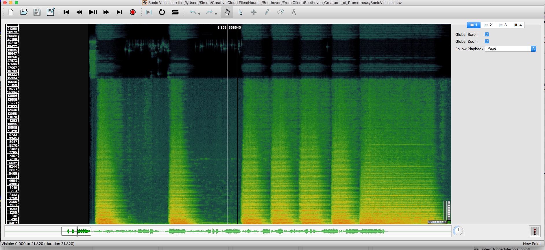Image resolution: width=545 pixels, height=250 pixels.
Task: Click the playback speed dial
Action: 458,231
